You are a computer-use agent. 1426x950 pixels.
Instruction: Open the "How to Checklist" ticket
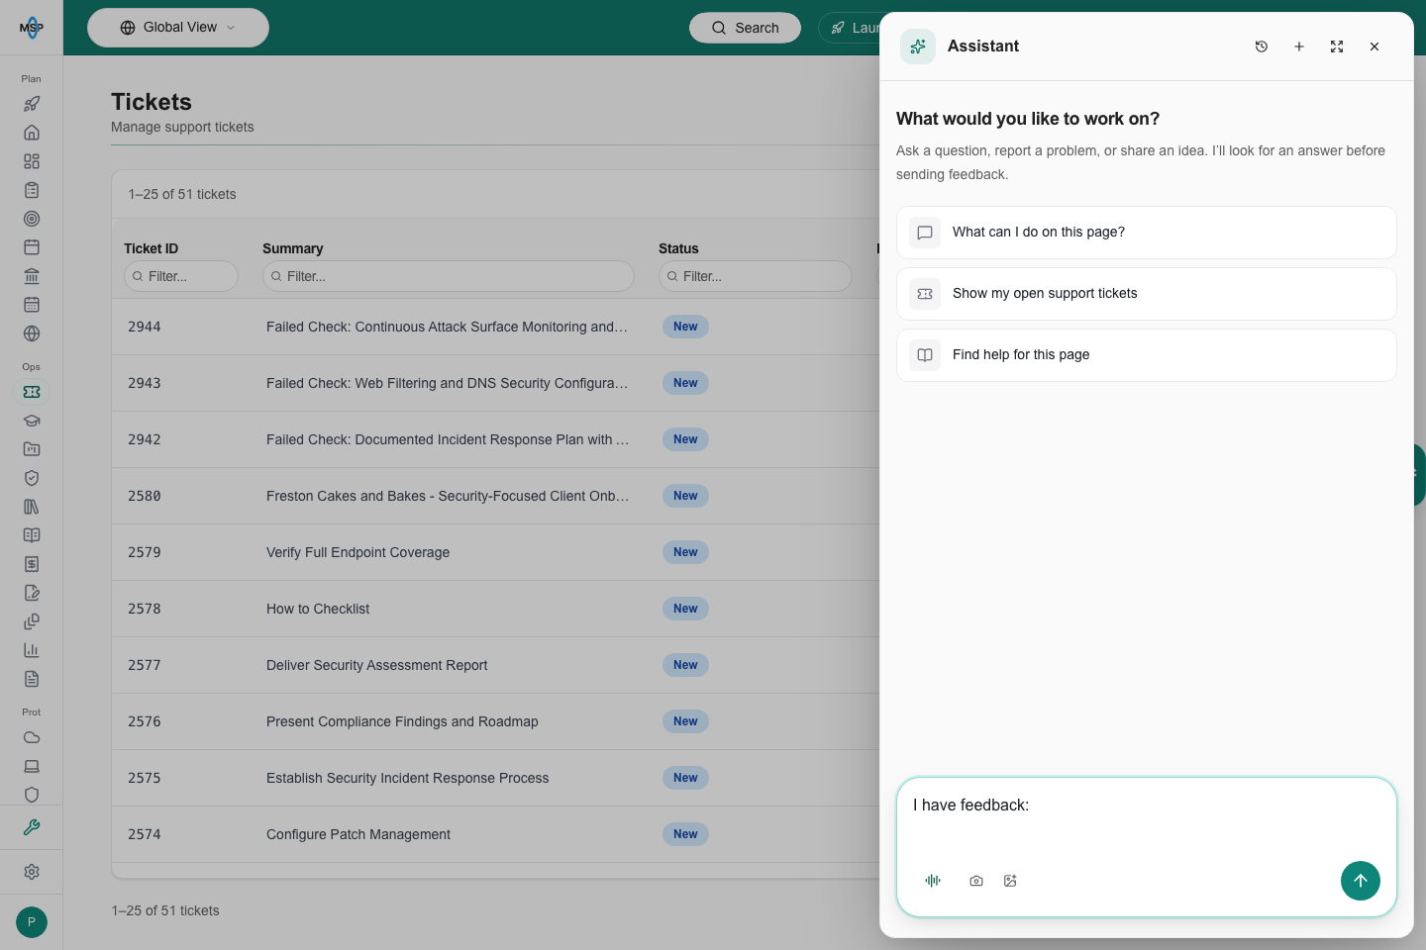click(x=318, y=609)
